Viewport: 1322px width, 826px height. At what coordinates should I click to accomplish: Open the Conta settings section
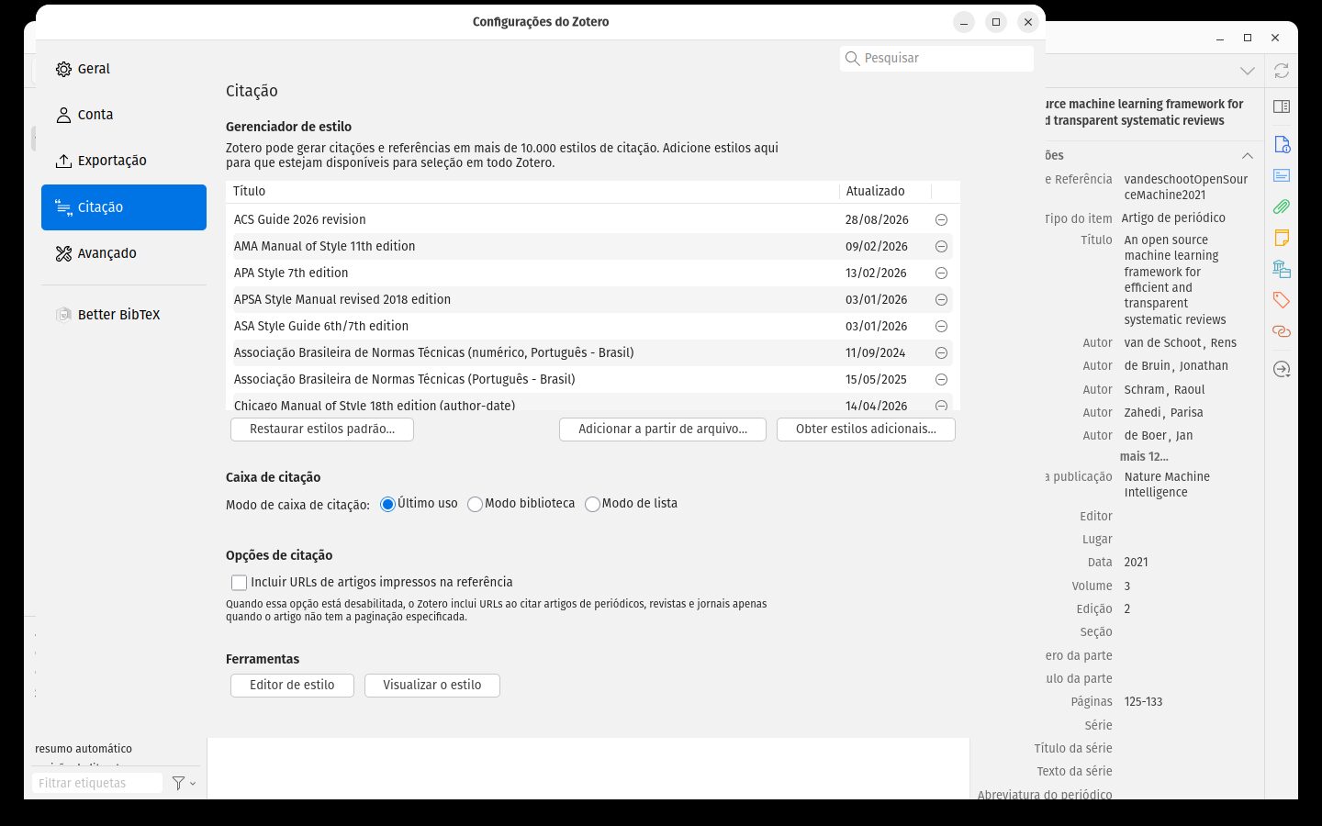(x=124, y=115)
